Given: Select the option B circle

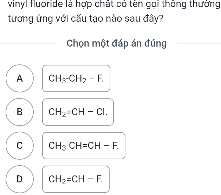Looking at the screenshot, I should tap(20, 112).
